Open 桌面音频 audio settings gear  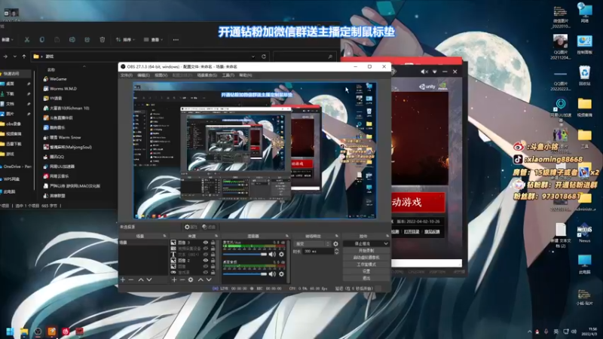point(281,273)
